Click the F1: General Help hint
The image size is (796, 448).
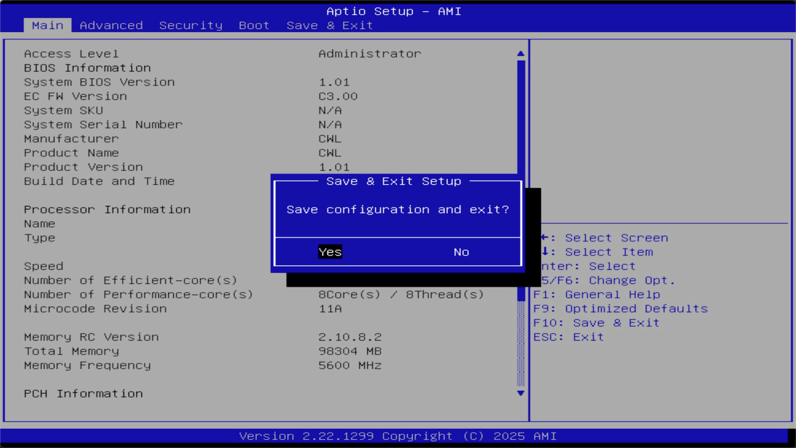pos(596,295)
